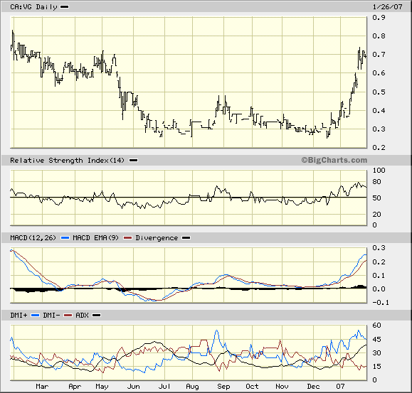Click the 1/26/07 date label
Viewport: 412px width, 393px height.
click(x=388, y=7)
